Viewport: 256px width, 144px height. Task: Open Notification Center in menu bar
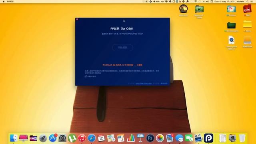click(x=252, y=2)
